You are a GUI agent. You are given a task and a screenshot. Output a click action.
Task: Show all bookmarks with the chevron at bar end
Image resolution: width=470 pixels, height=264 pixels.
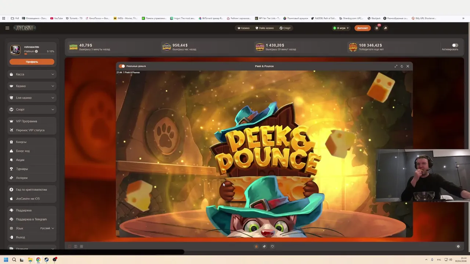pos(464,18)
